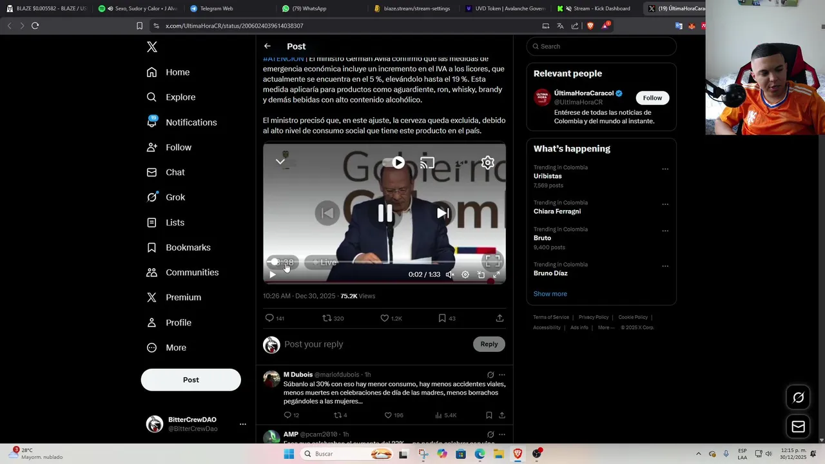Open the Follow item in the sidebar
This screenshot has width=825, height=464.
click(x=169, y=148)
